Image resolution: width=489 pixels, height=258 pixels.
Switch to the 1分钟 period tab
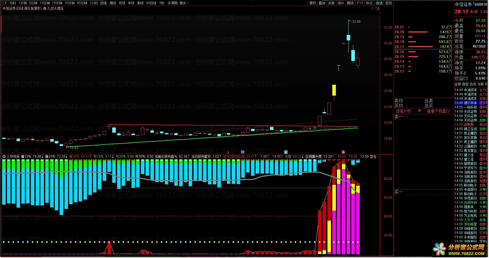(x=22, y=3)
